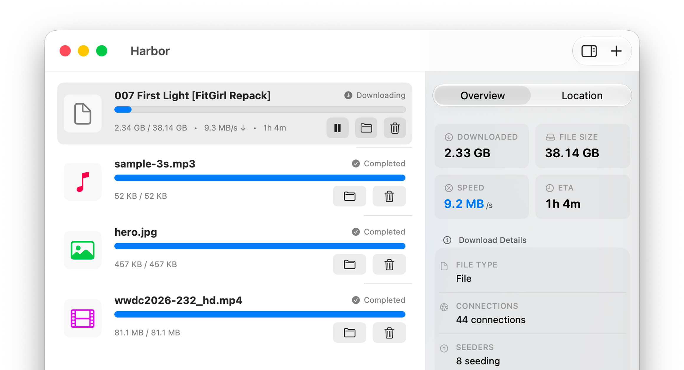
Task: Remove wwdc2026-232_hd.mp4 with trash icon
Action: coord(389,333)
